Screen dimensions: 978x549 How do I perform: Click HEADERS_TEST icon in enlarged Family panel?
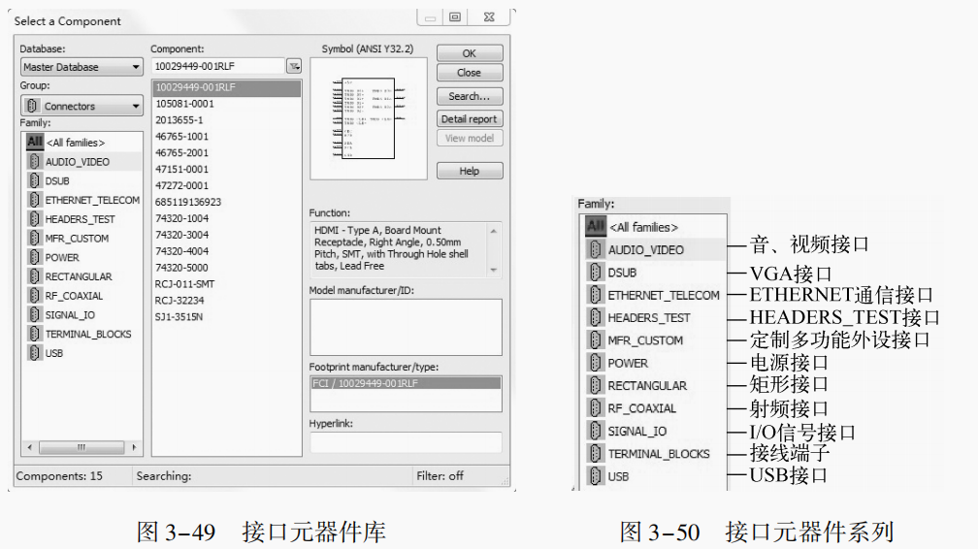click(x=595, y=317)
